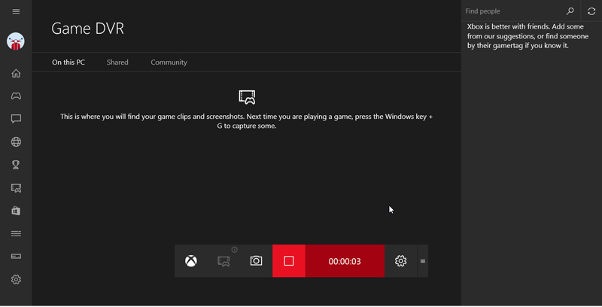Select the Game DVR sidebar icon

[x=16, y=188]
